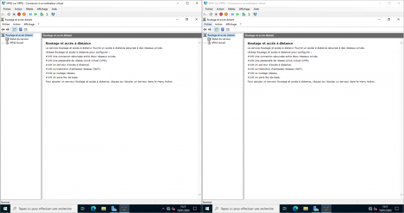Click the Checkpoint icon in VPN1 toolbar
The image size is (404, 213).
coord(244,15)
